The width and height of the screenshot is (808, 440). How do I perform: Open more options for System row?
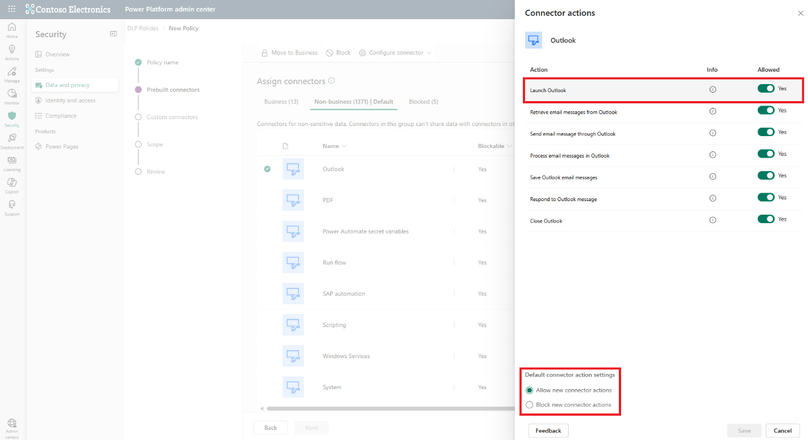(x=454, y=387)
